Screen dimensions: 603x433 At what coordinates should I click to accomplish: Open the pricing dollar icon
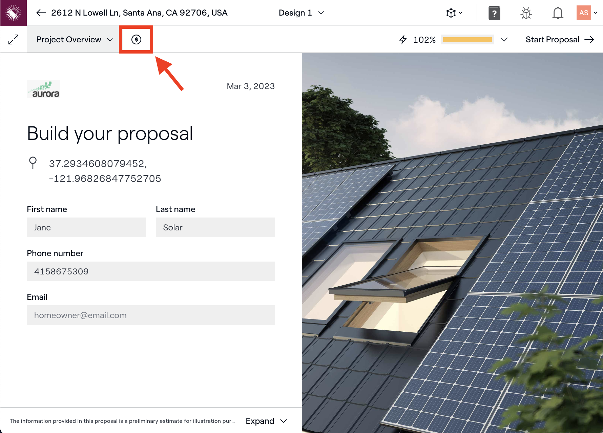point(136,40)
